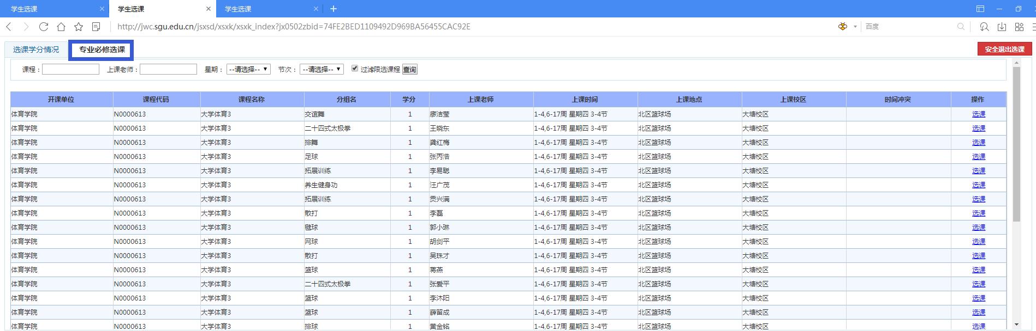
Task: Open the 星期 dropdown
Action: click(248, 69)
